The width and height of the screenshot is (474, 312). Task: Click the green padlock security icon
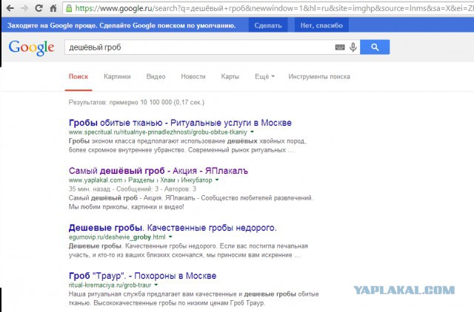[x=69, y=8]
